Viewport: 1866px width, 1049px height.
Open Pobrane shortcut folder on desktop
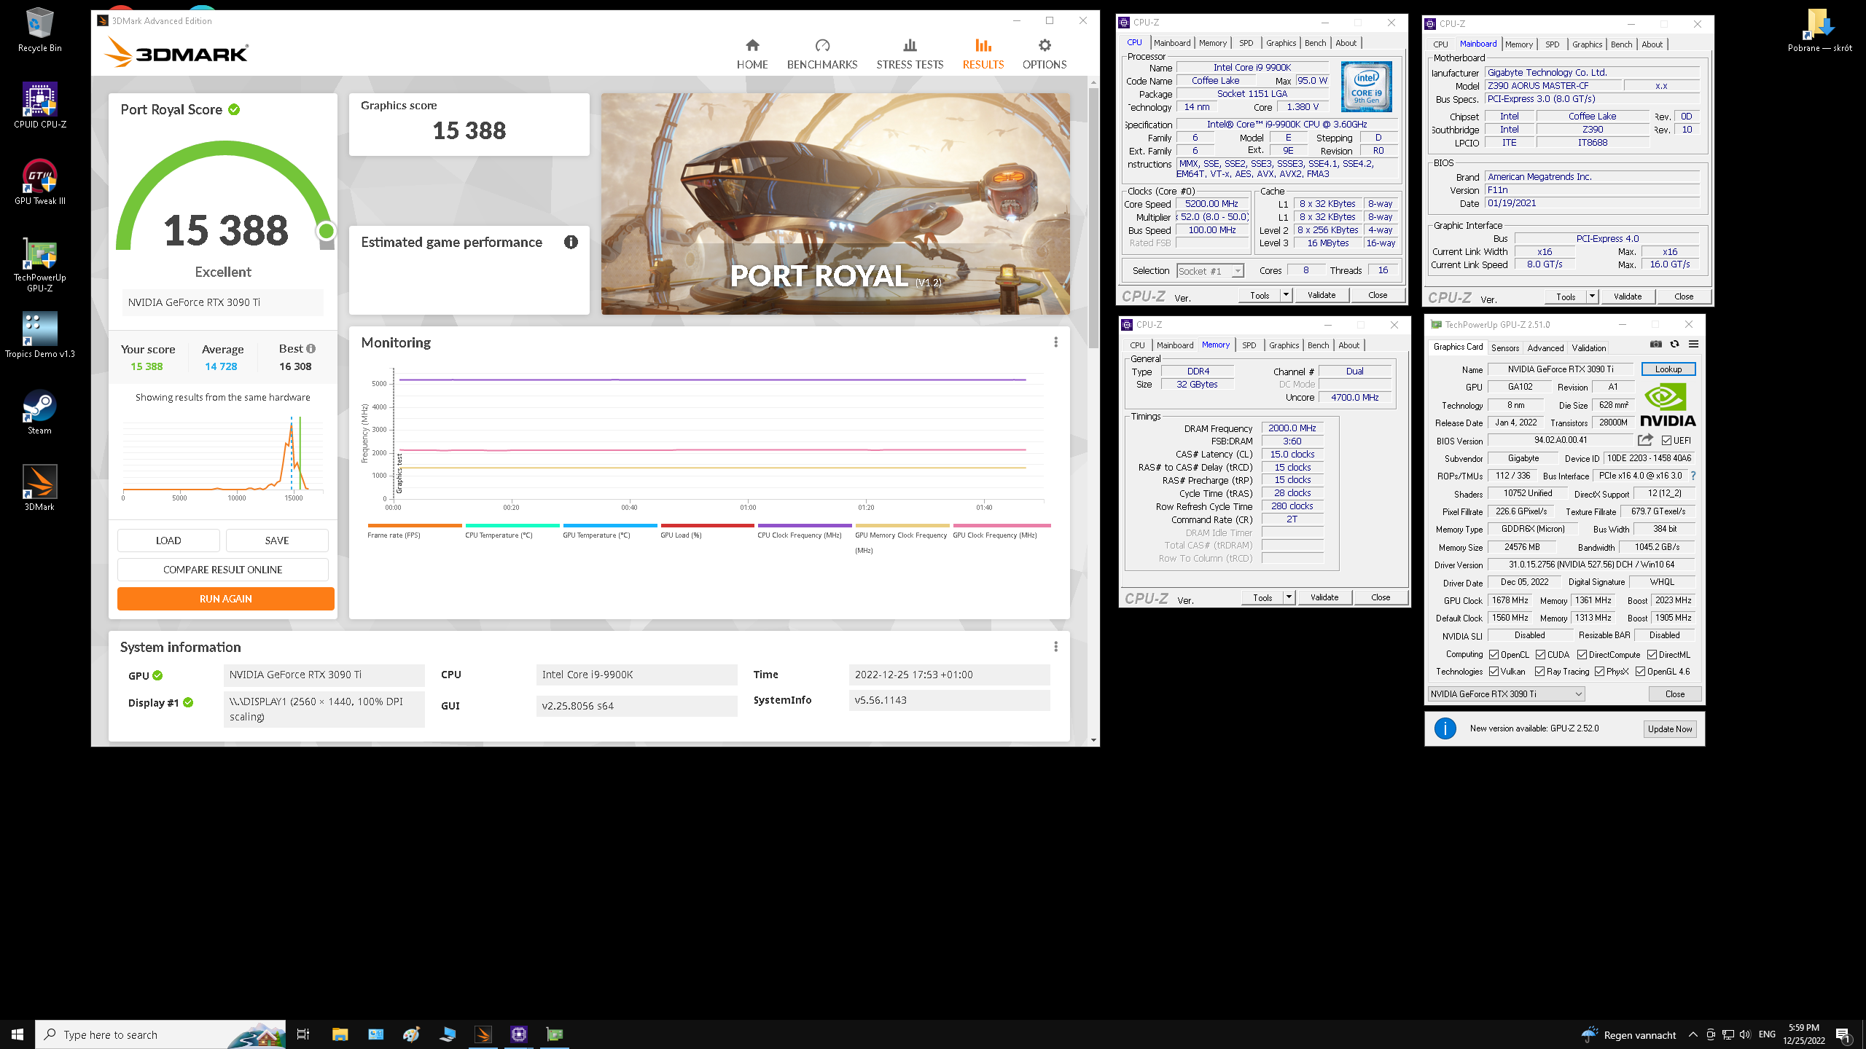[x=1819, y=30]
